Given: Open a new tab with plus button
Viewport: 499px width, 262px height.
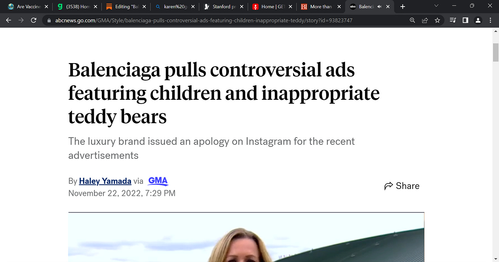Looking at the screenshot, I should pyautogui.click(x=403, y=7).
